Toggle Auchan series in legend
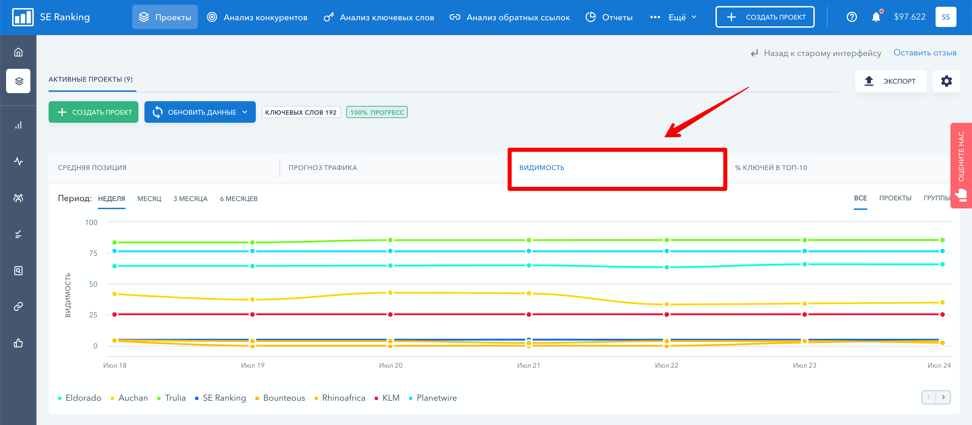 point(129,398)
